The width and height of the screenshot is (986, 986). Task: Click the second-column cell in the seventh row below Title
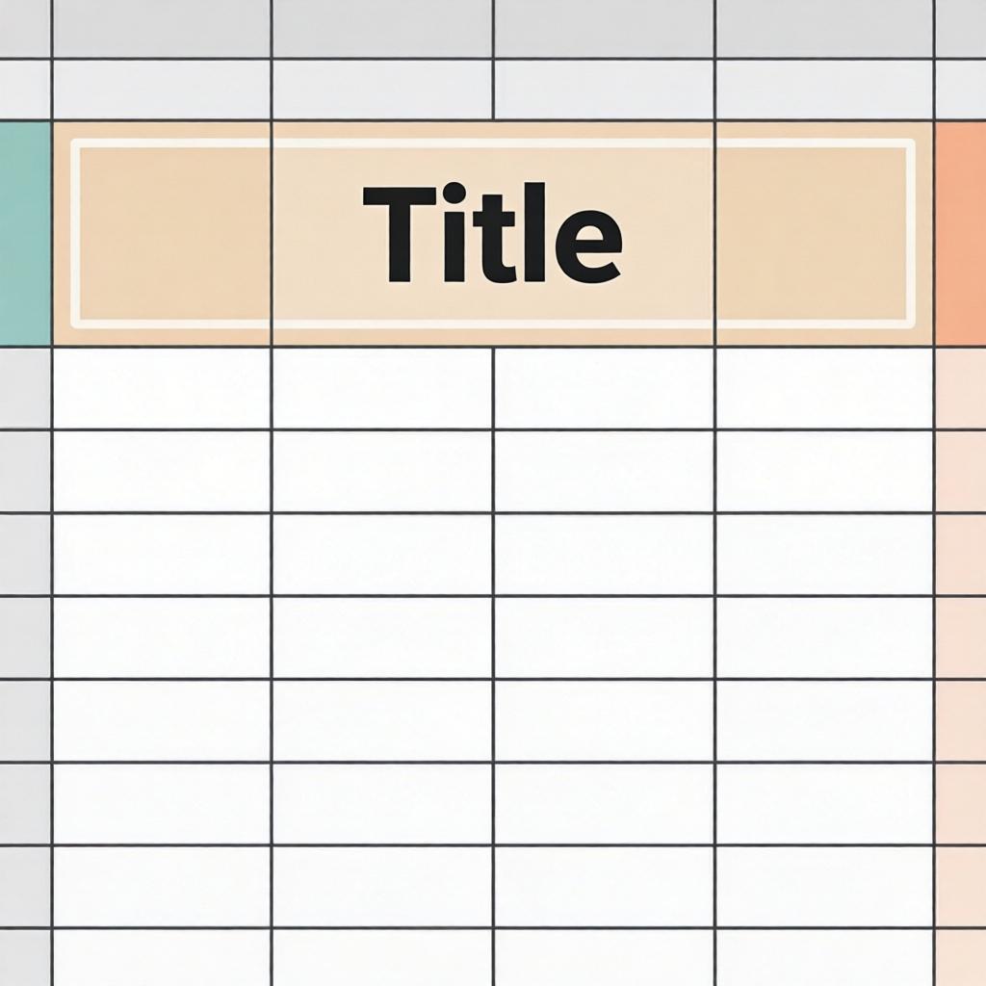pos(382,887)
